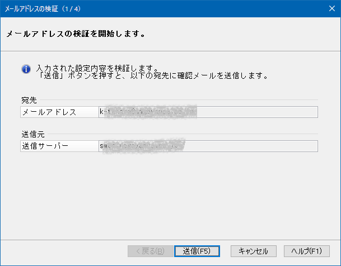Cancel verification with キャンセル button

[x=253, y=251]
